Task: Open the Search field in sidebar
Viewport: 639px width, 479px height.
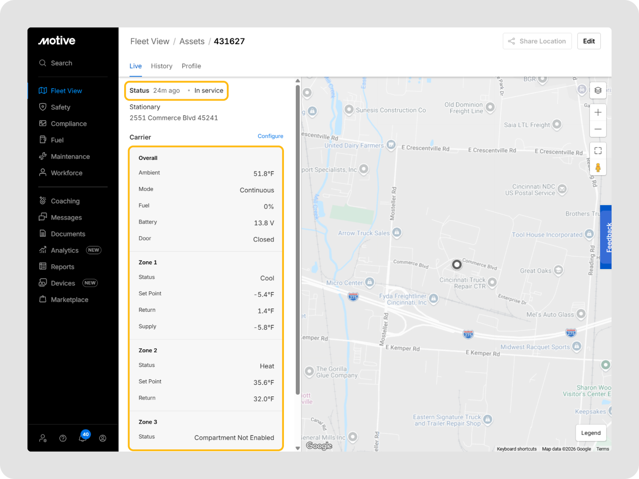Action: point(61,63)
